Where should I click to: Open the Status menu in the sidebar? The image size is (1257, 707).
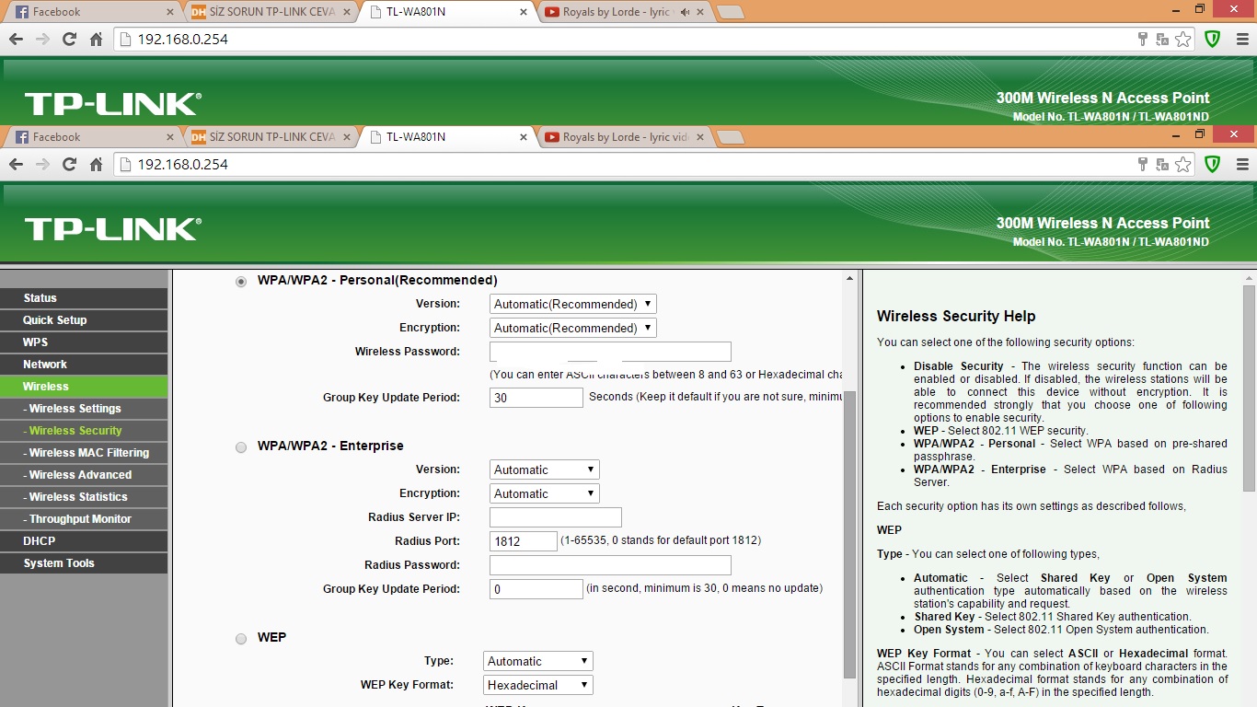tap(84, 298)
